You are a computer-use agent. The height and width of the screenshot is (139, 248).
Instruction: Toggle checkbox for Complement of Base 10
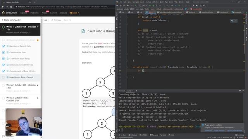3,71
